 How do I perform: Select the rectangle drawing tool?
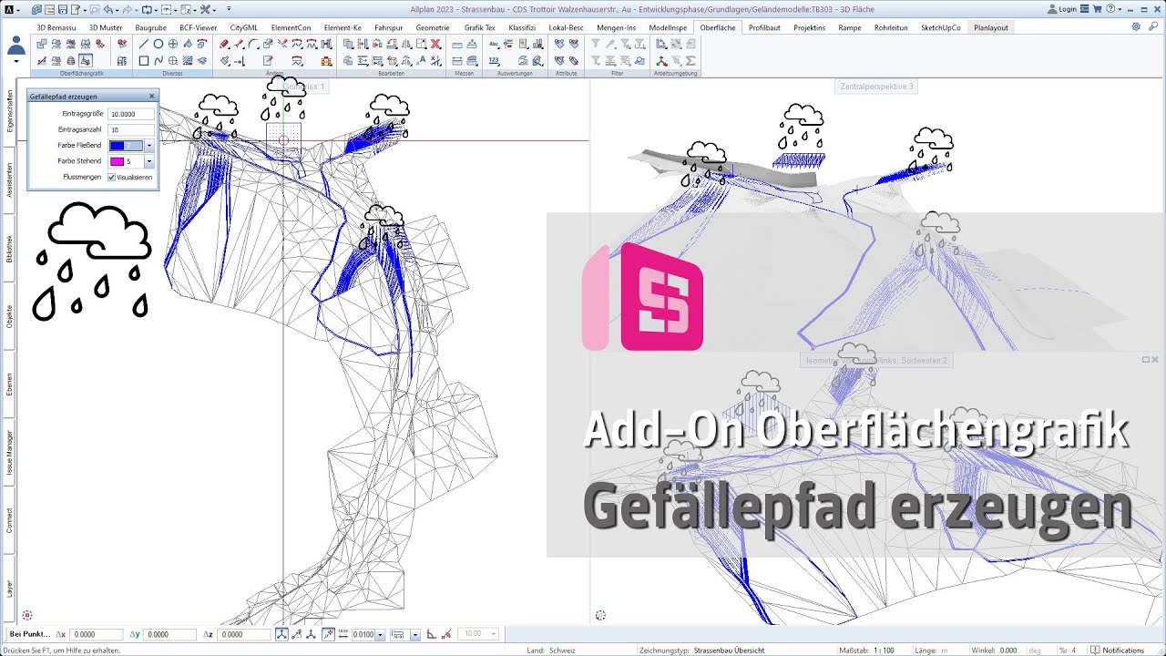coord(143,60)
